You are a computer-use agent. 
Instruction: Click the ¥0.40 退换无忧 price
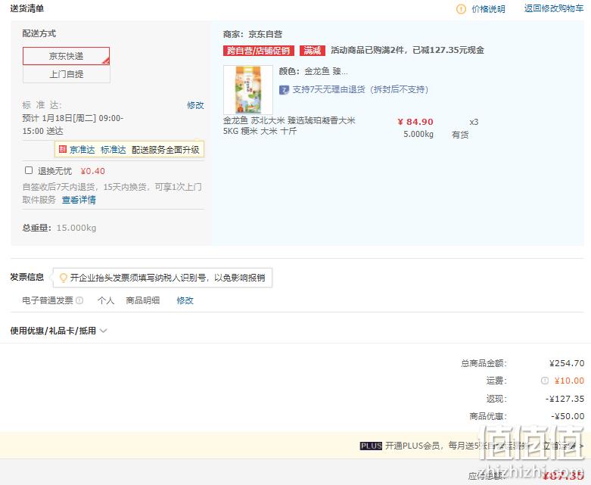(93, 171)
